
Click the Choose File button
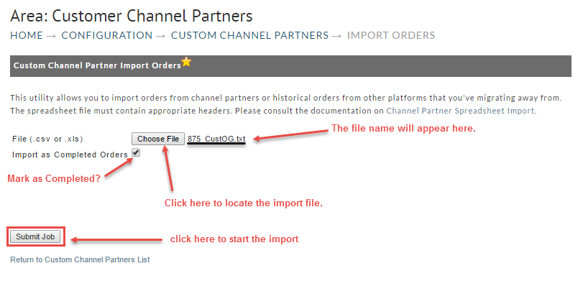(158, 139)
